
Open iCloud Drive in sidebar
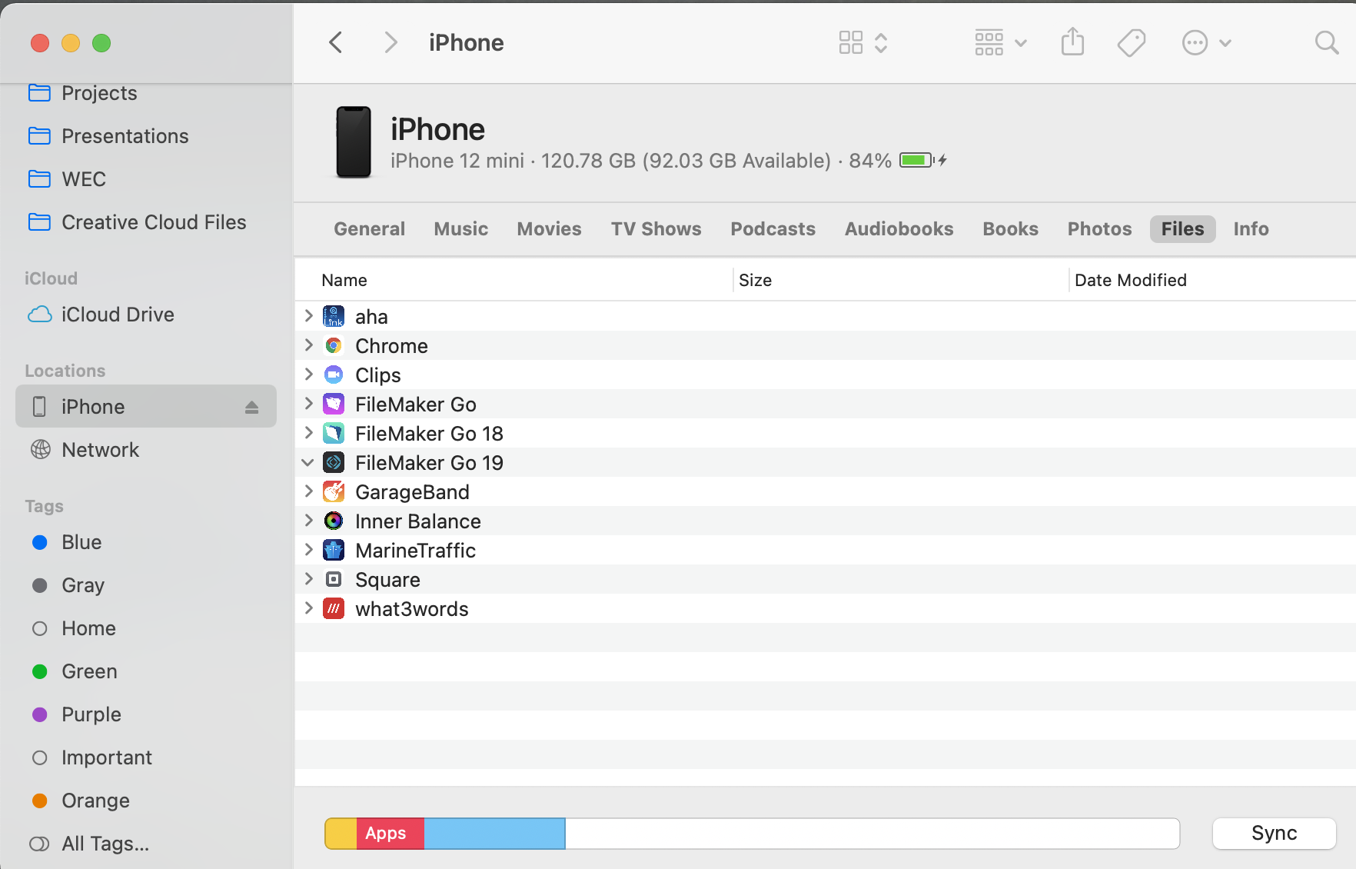[101, 315]
